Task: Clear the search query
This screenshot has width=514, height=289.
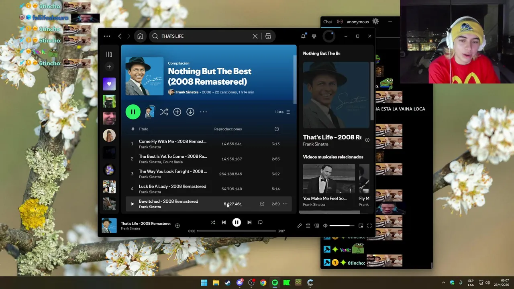Action: point(255,36)
